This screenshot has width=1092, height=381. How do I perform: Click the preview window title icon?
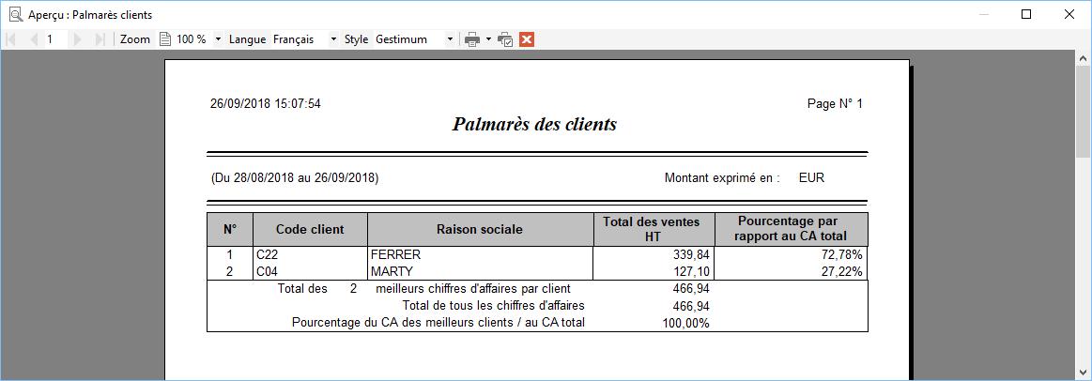tap(15, 14)
